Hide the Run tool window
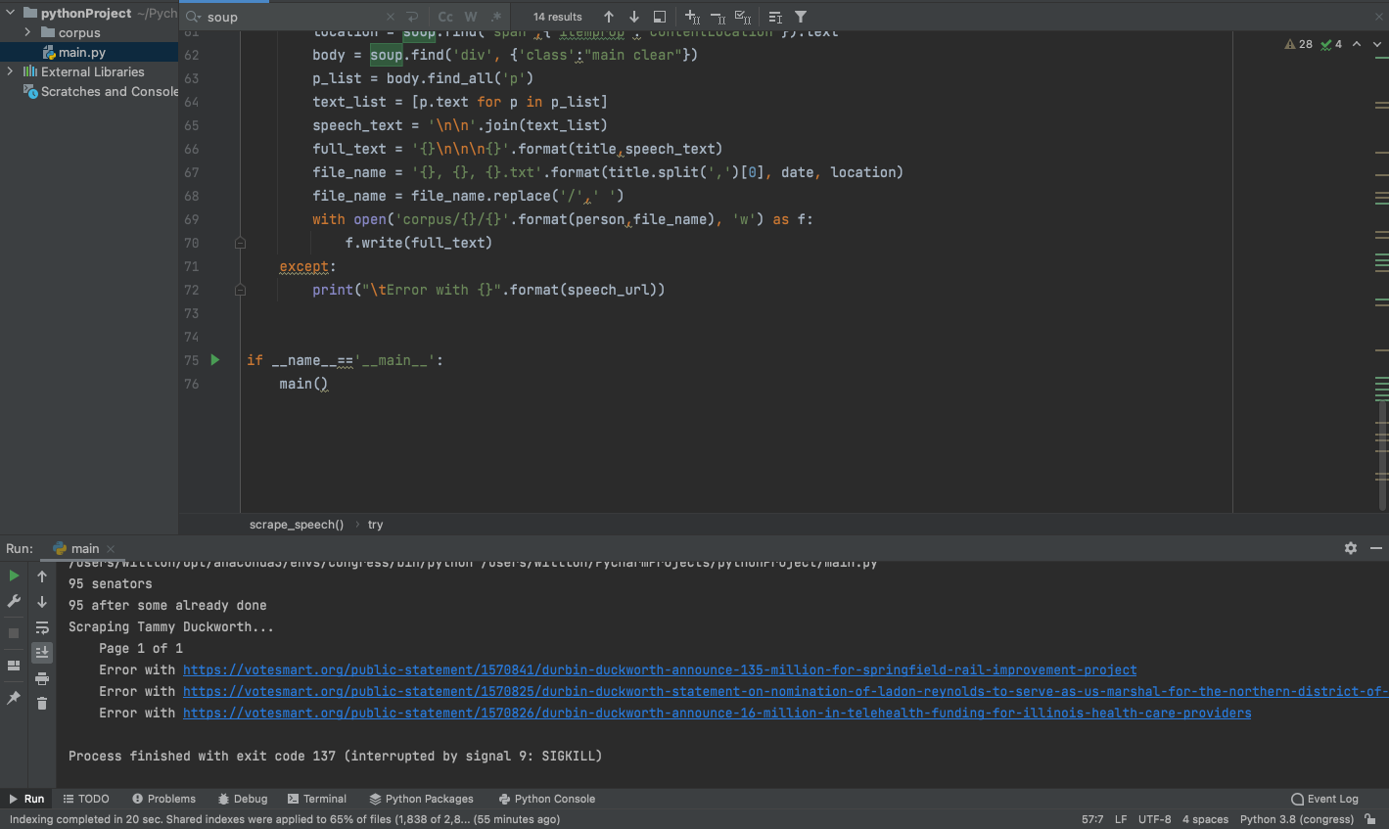 tap(1376, 548)
